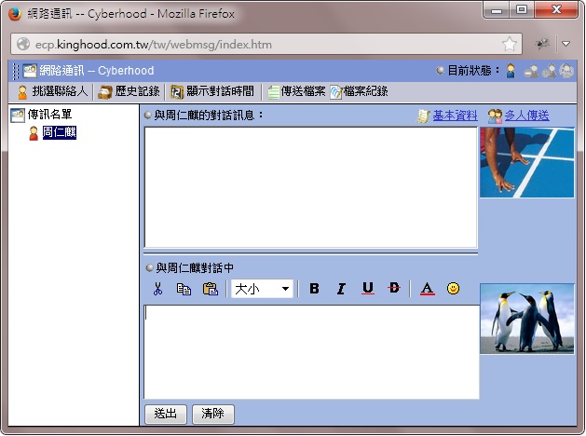Click 挑選聯絡人 in the toolbar

point(52,91)
